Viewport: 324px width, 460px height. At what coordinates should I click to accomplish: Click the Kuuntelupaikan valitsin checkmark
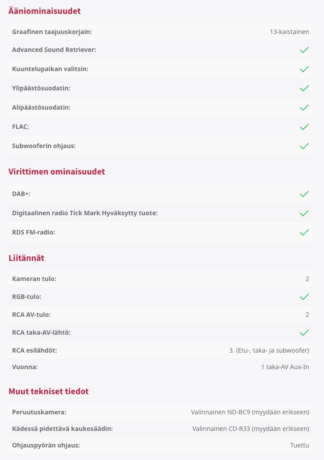coord(304,69)
